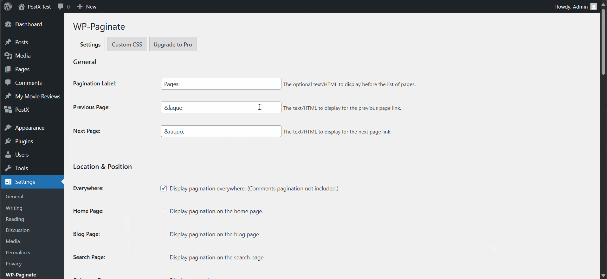Click the Everywhere: label

point(88,188)
